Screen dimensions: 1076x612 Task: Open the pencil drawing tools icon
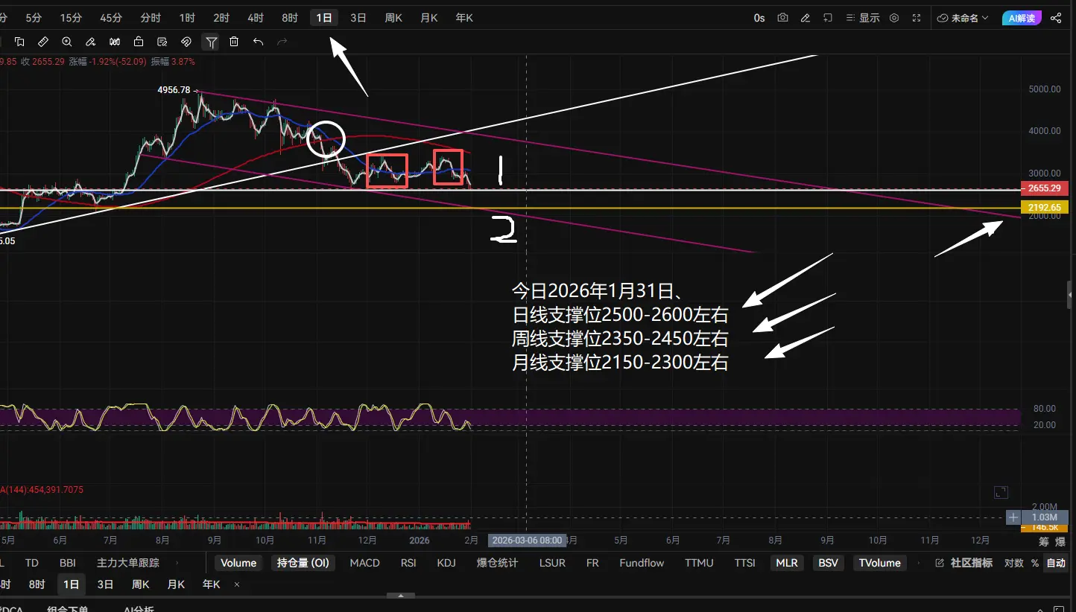pyautogui.click(x=805, y=18)
